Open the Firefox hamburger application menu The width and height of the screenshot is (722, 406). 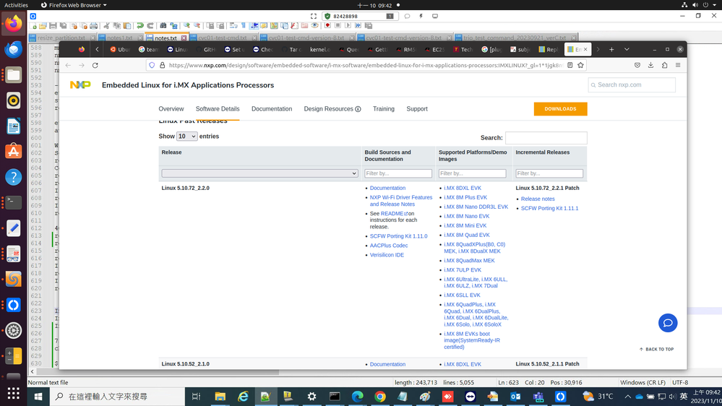pos(678,65)
